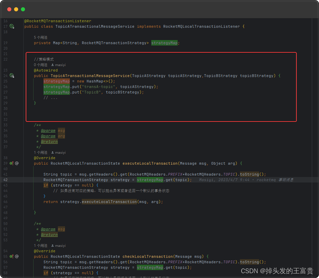Click the Chinese comment on line 44
This screenshot has width=319, height=278.
click(x=111, y=191)
